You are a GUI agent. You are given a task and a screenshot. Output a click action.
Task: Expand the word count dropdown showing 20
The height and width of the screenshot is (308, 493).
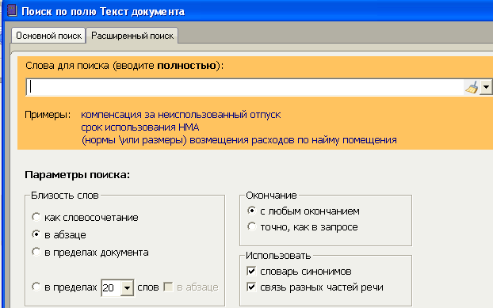pyautogui.click(x=127, y=287)
